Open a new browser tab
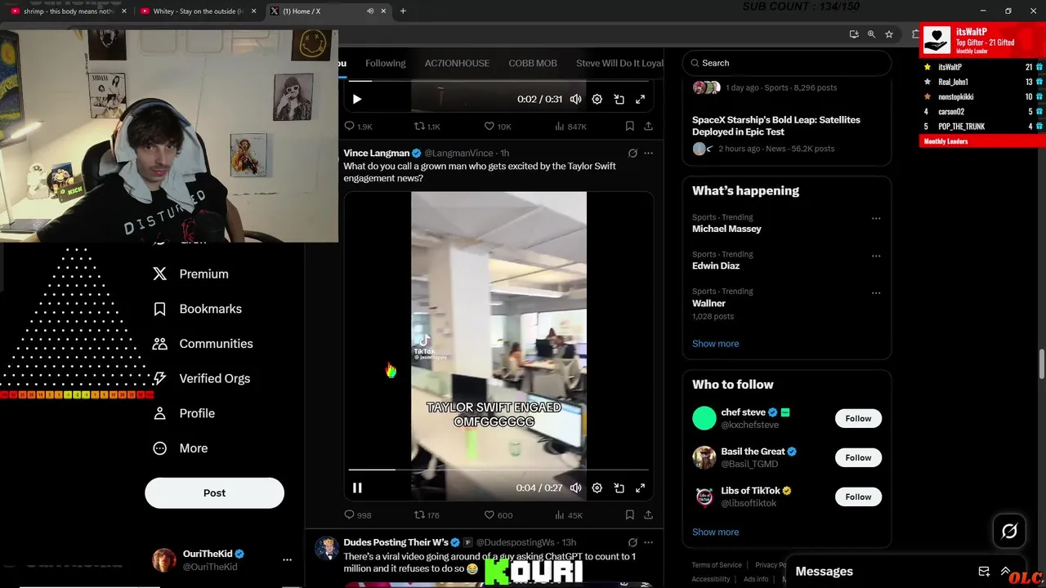This screenshot has height=588, width=1046. 403,11
